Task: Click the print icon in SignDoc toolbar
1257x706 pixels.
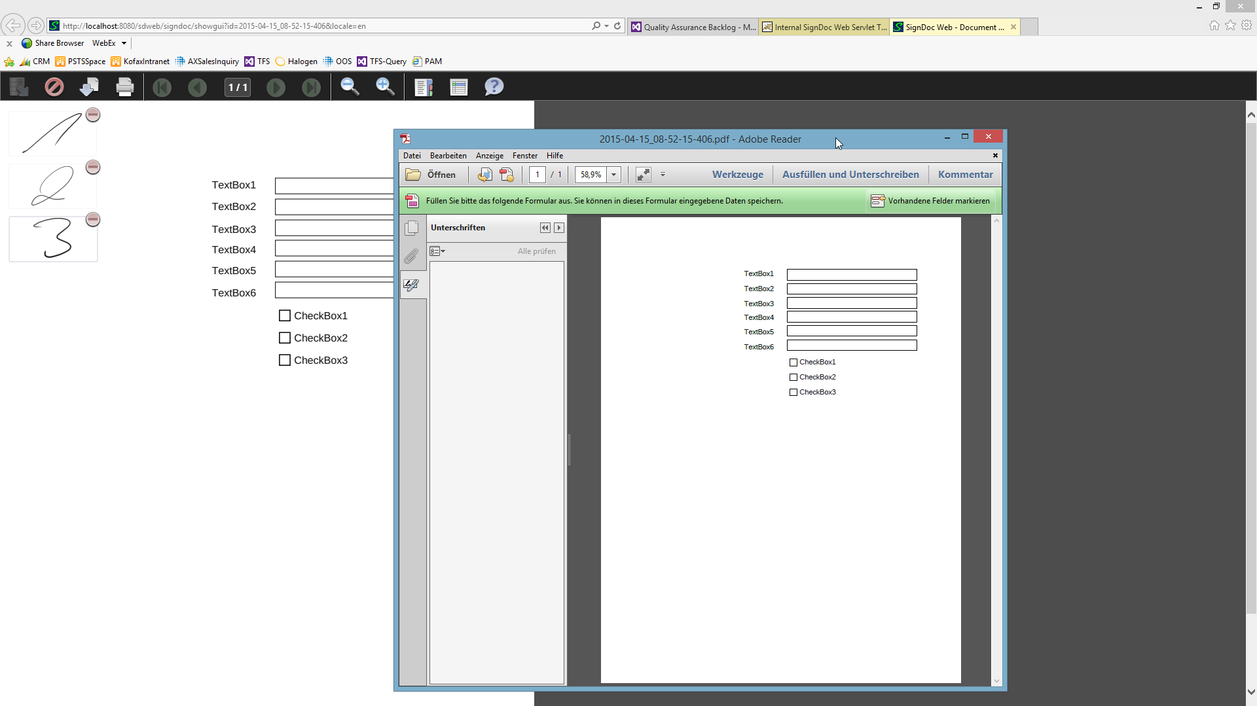Action: (x=124, y=87)
